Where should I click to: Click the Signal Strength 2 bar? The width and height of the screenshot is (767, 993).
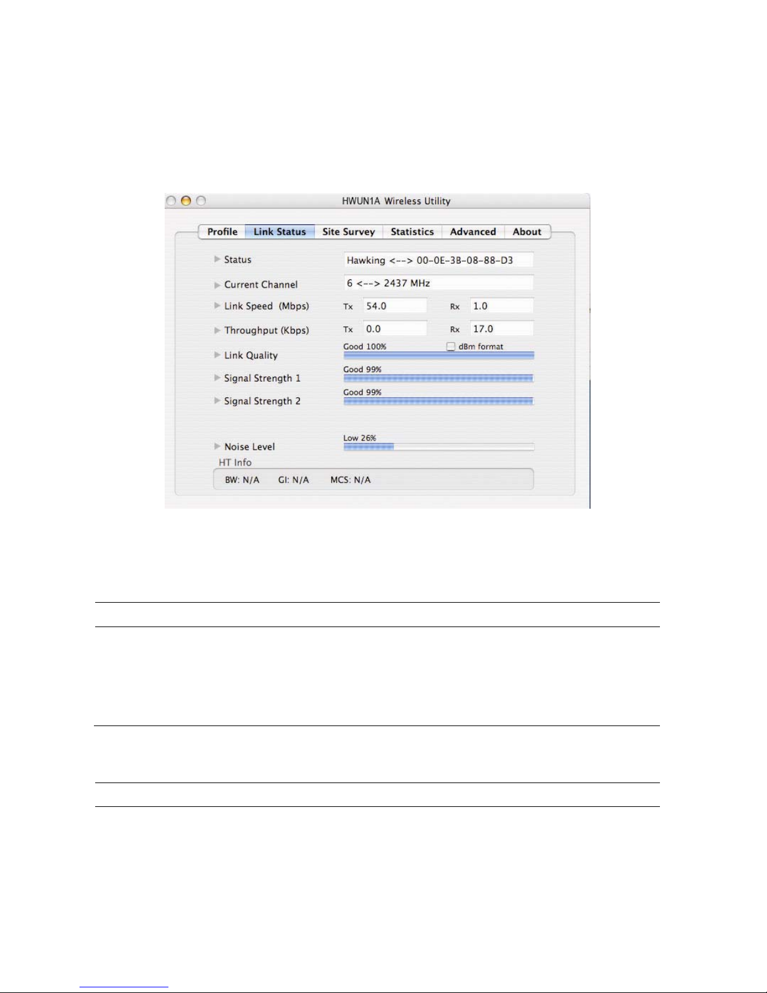click(x=439, y=401)
